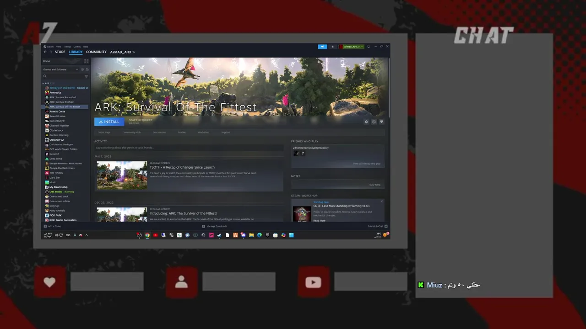Toggle sort by recent activity clock icon
The width and height of the screenshot is (586, 329).
tap(82, 69)
